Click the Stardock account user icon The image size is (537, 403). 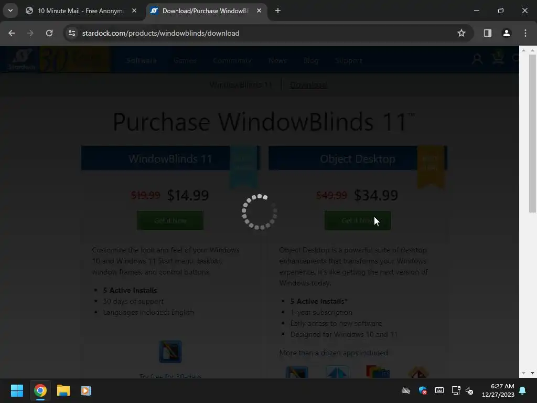coord(477,59)
